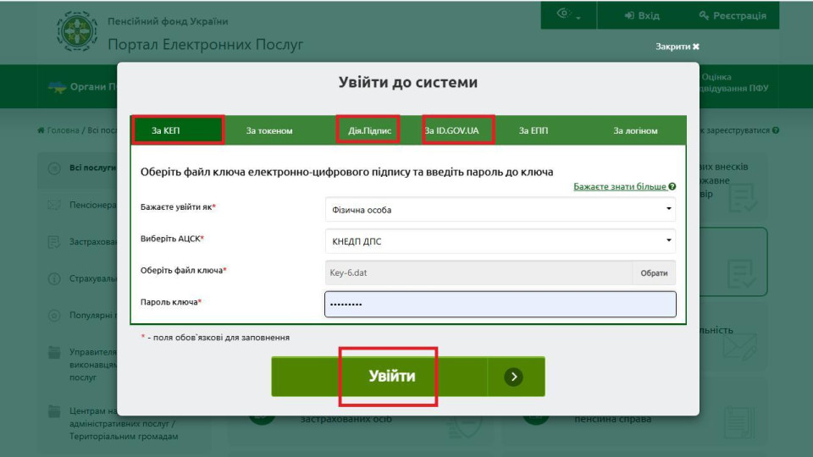Click the Всі послуги sidebar icon

coord(54,168)
